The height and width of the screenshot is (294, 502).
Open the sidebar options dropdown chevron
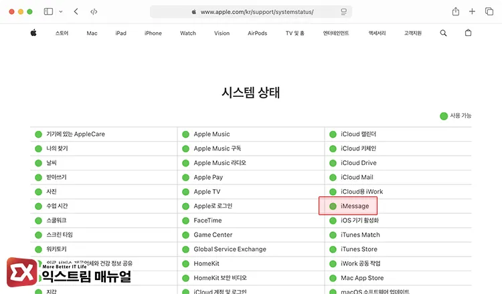pyautogui.click(x=61, y=11)
